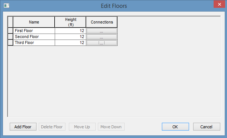Close the Edit Floors dialog

click(x=219, y=4)
